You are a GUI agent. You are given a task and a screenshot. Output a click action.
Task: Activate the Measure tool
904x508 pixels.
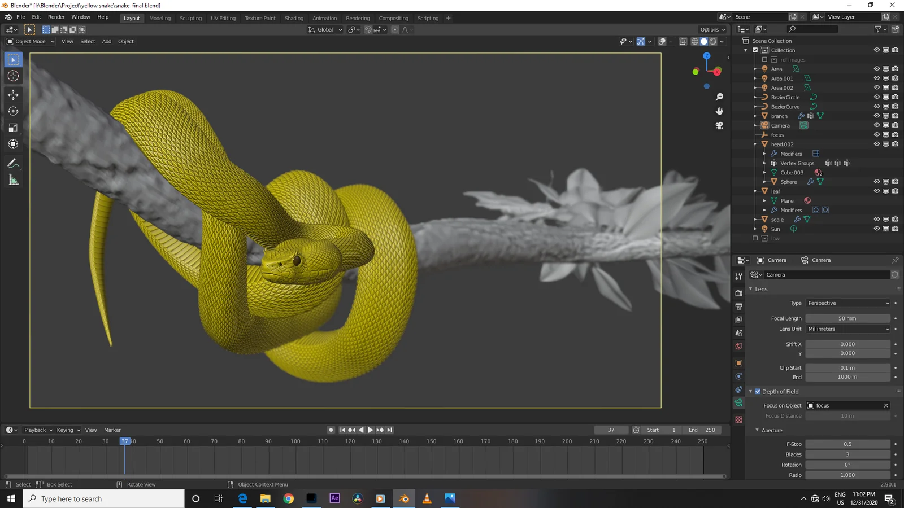pos(13,180)
